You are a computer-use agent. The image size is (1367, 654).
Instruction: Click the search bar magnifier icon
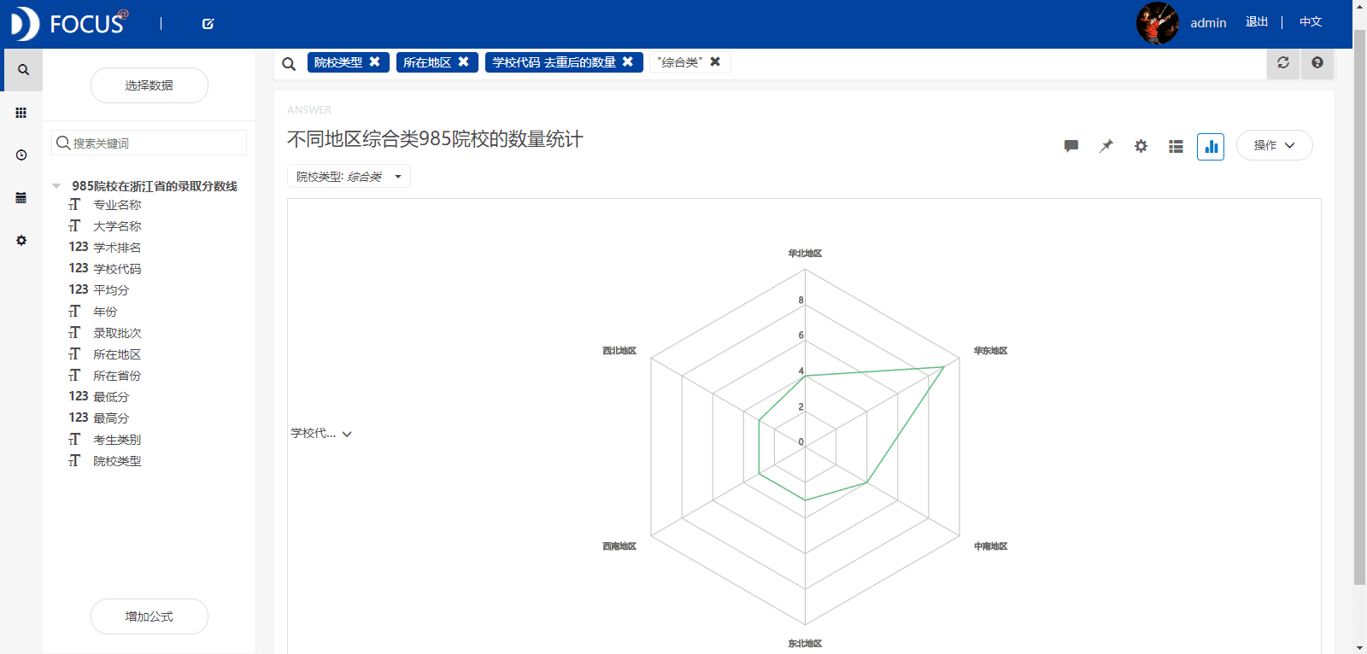[289, 63]
